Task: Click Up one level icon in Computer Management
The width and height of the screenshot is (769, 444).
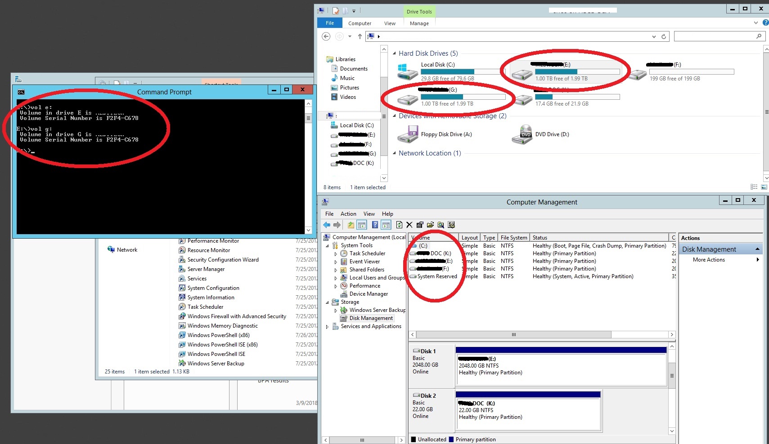Action: (x=351, y=225)
